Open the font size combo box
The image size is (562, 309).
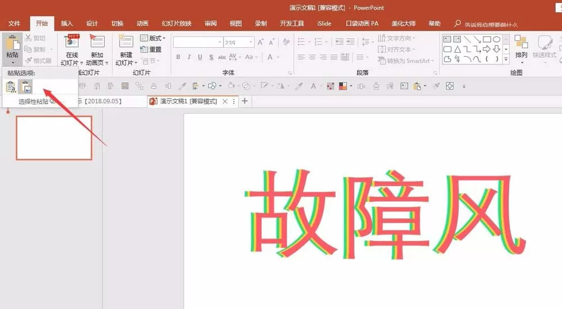tap(239, 42)
